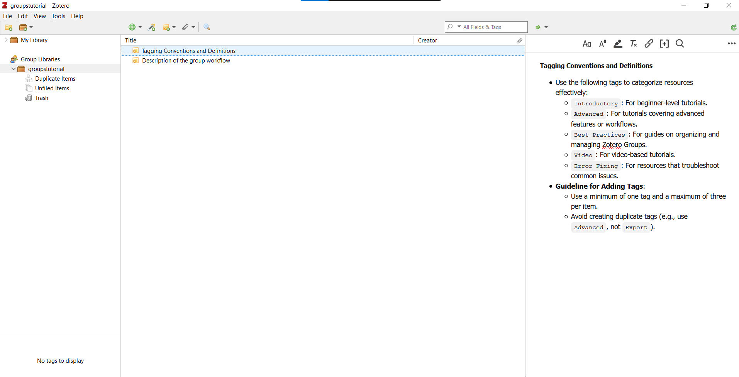Open the note editor More options menu
The height and width of the screenshot is (377, 739).
pos(731,44)
